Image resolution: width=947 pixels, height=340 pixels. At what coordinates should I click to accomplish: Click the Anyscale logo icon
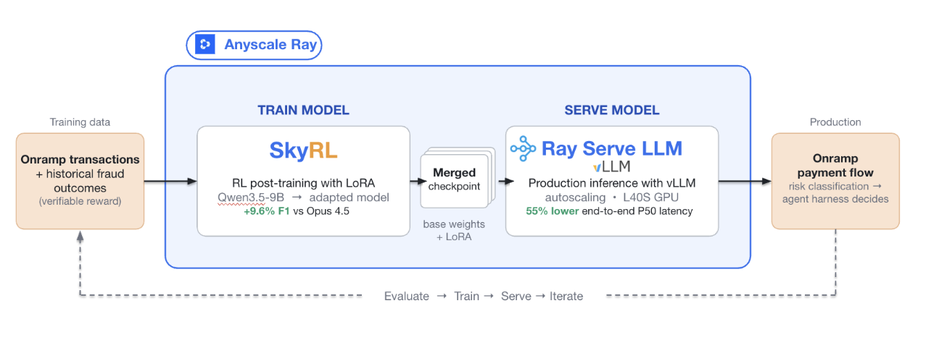coord(205,45)
